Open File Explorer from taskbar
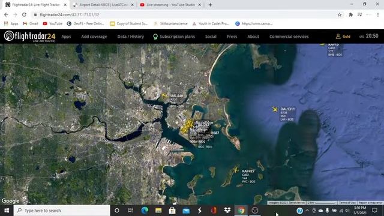Image resolution: width=384 pixels, height=216 pixels. click(x=158, y=211)
